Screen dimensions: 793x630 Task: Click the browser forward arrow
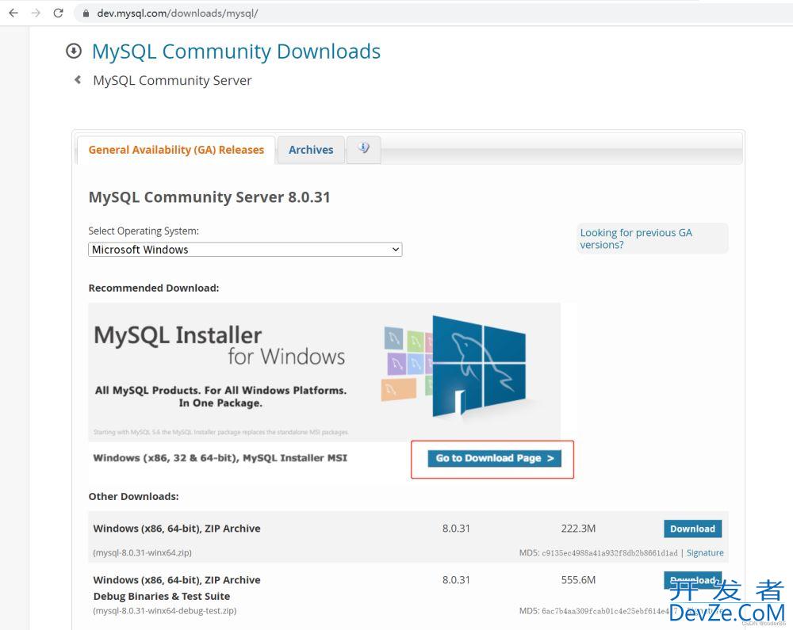(36, 13)
